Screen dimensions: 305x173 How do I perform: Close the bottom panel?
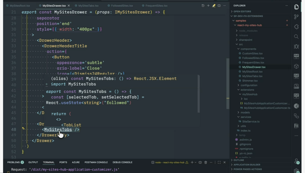(x=225, y=162)
